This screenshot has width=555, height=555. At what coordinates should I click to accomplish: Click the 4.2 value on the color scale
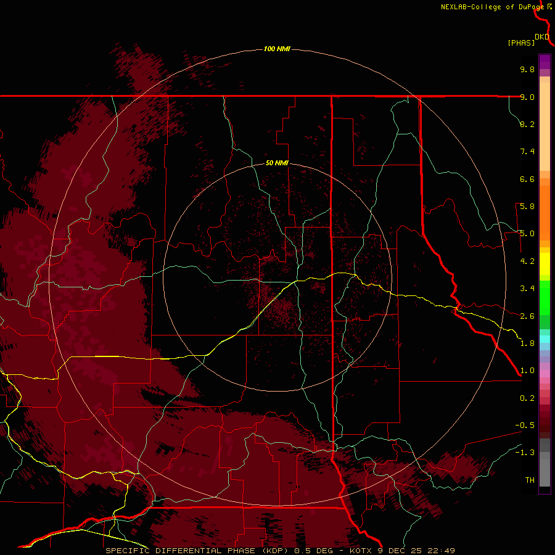[527, 261]
